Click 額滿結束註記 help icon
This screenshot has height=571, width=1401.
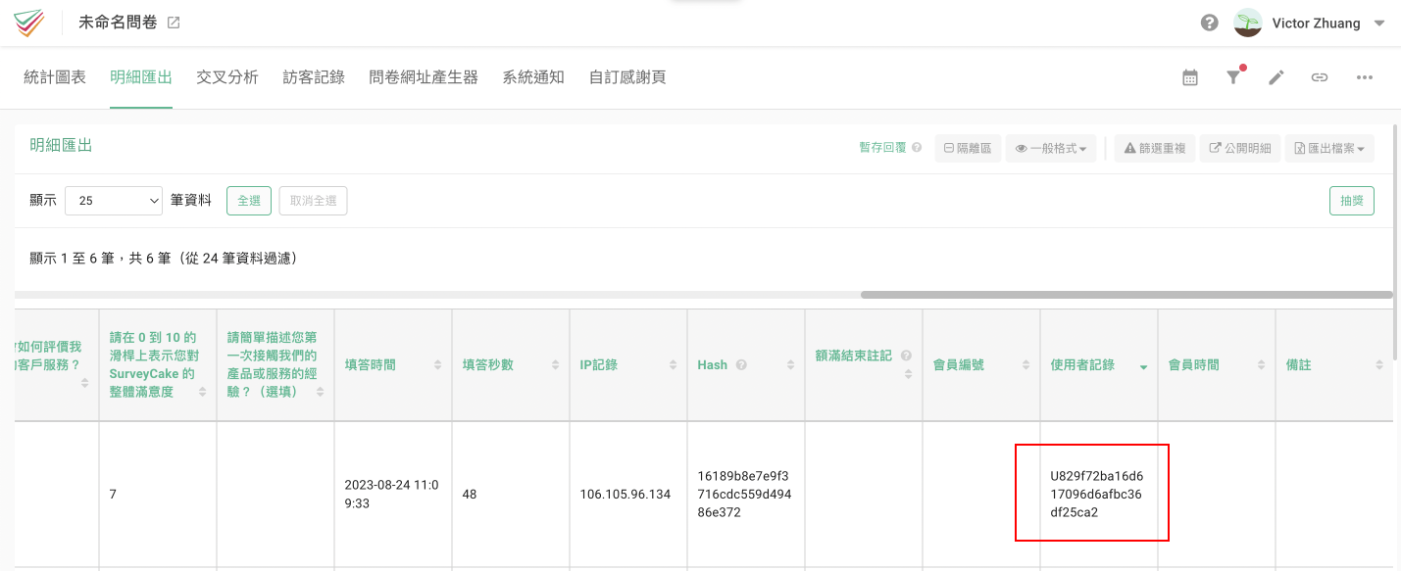[x=906, y=356]
